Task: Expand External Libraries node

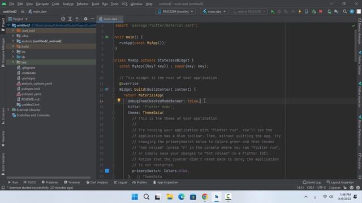Action: pyautogui.click(x=8, y=110)
